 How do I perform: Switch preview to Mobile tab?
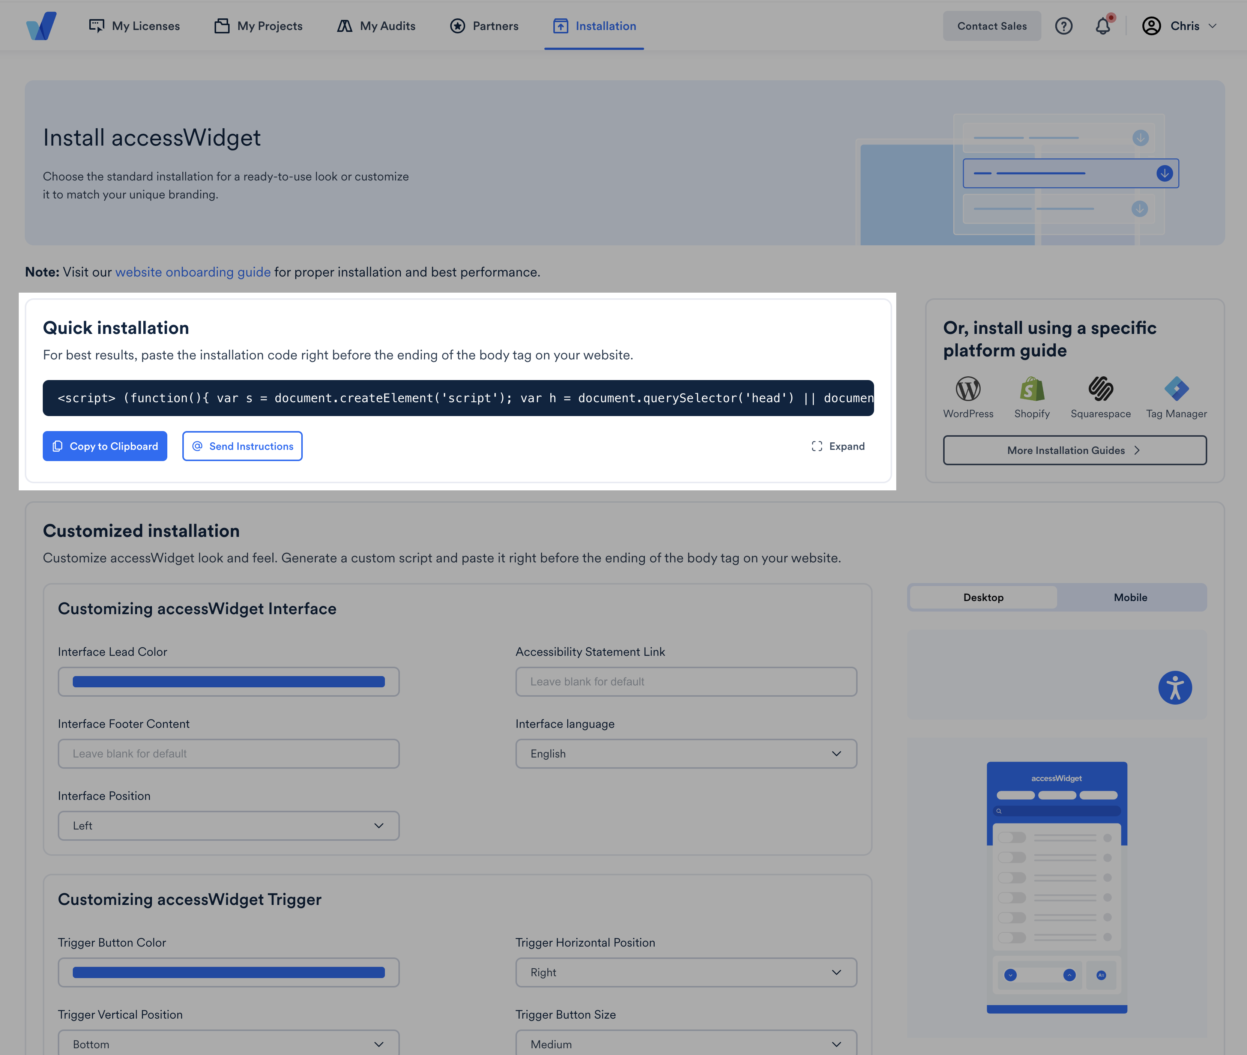1130,598
